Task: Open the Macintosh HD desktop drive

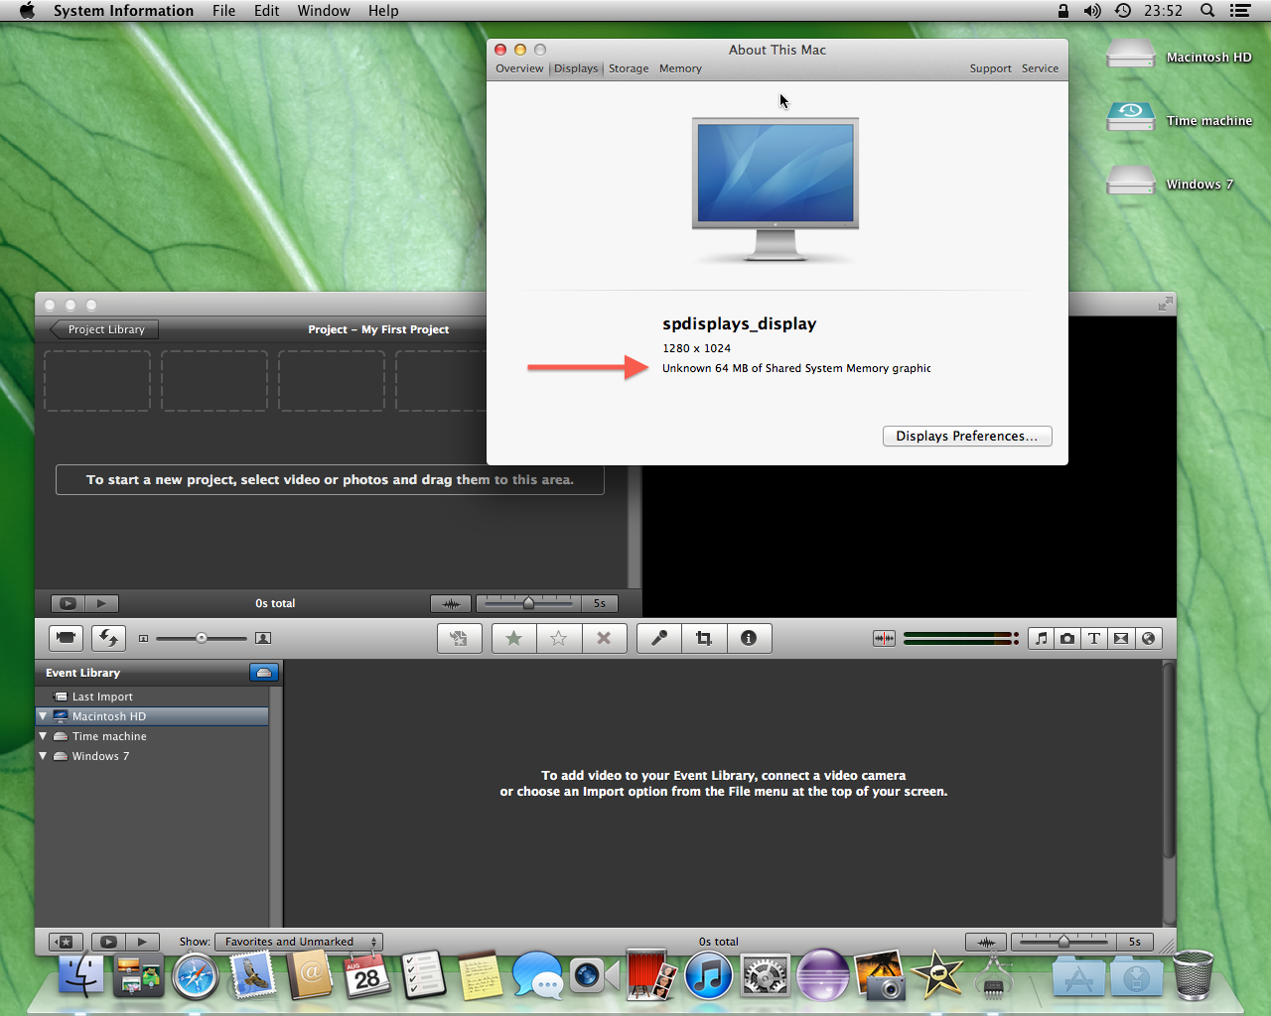Action: [1131, 54]
